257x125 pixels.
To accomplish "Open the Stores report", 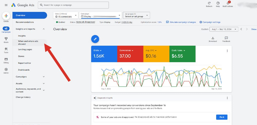I will [21, 56].
